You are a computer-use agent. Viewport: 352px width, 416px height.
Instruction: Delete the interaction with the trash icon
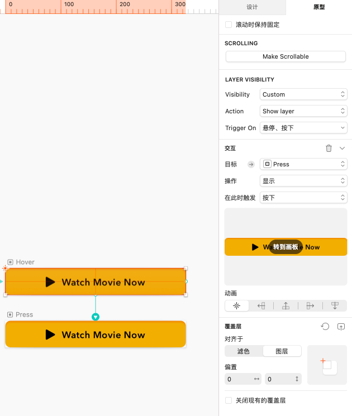329,148
